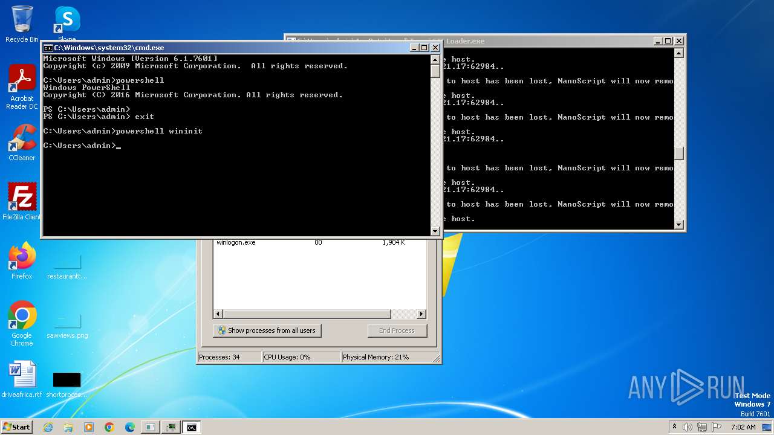Select the shortproces file icon
774x435 pixels.
67,383
